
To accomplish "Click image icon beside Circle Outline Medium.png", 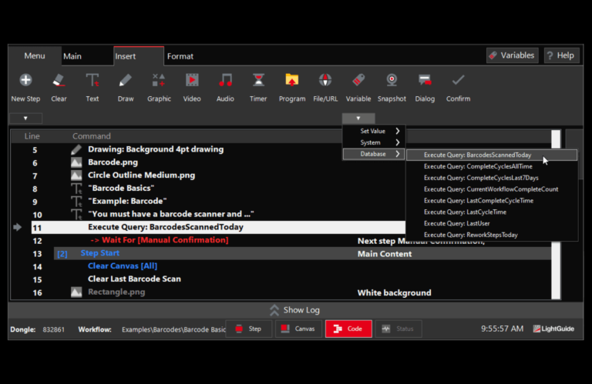I will tap(76, 175).
